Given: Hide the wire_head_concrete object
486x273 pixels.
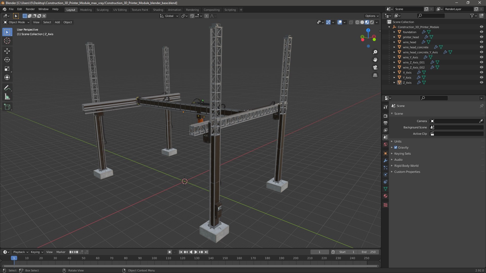Looking at the screenshot, I should pyautogui.click(x=481, y=47).
